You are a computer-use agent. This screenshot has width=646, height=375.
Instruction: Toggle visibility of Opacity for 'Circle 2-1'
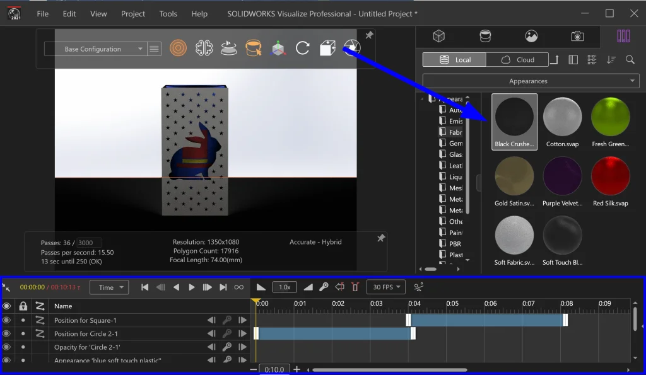tap(7, 347)
